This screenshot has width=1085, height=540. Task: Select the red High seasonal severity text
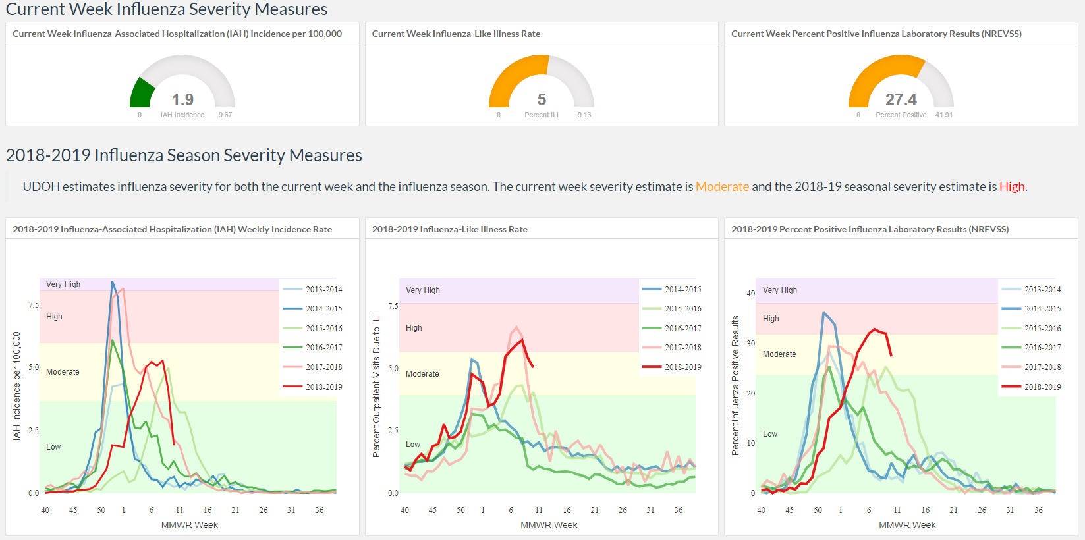coord(1011,186)
